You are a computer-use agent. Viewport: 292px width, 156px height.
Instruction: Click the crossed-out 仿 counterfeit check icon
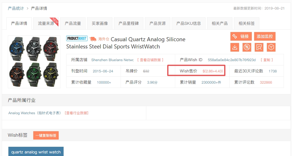[x=247, y=47]
